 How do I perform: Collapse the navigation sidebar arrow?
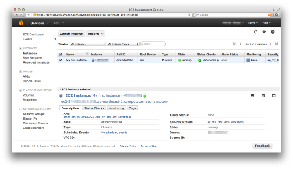(x=55, y=39)
